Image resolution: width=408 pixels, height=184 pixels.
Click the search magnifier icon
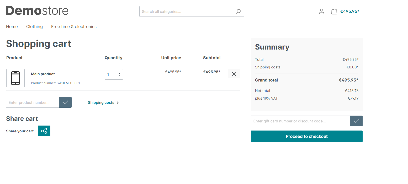click(238, 12)
